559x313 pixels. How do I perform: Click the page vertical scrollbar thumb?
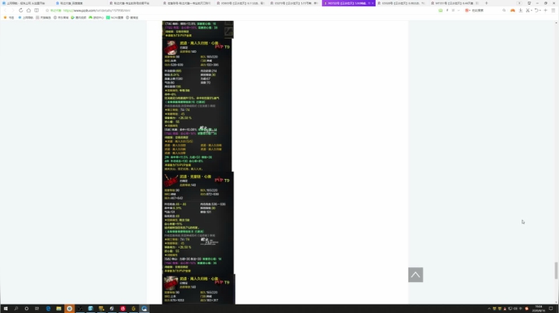point(556,270)
